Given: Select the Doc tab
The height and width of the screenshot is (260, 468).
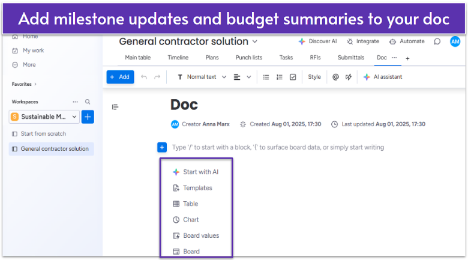Looking at the screenshot, I should tap(382, 58).
